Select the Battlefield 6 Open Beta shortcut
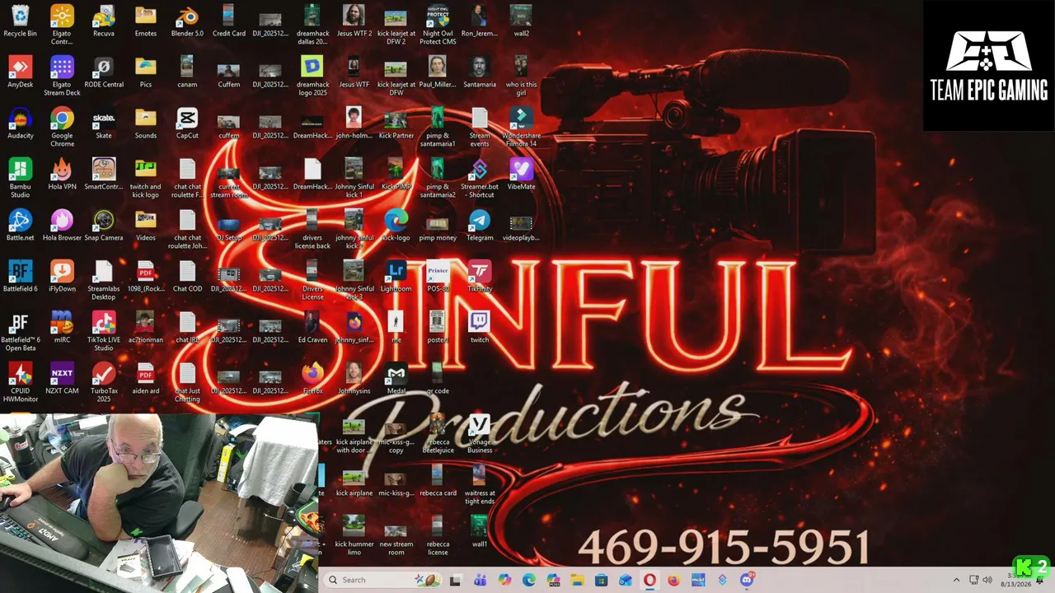Screen dimensions: 1055x593 pos(20,332)
